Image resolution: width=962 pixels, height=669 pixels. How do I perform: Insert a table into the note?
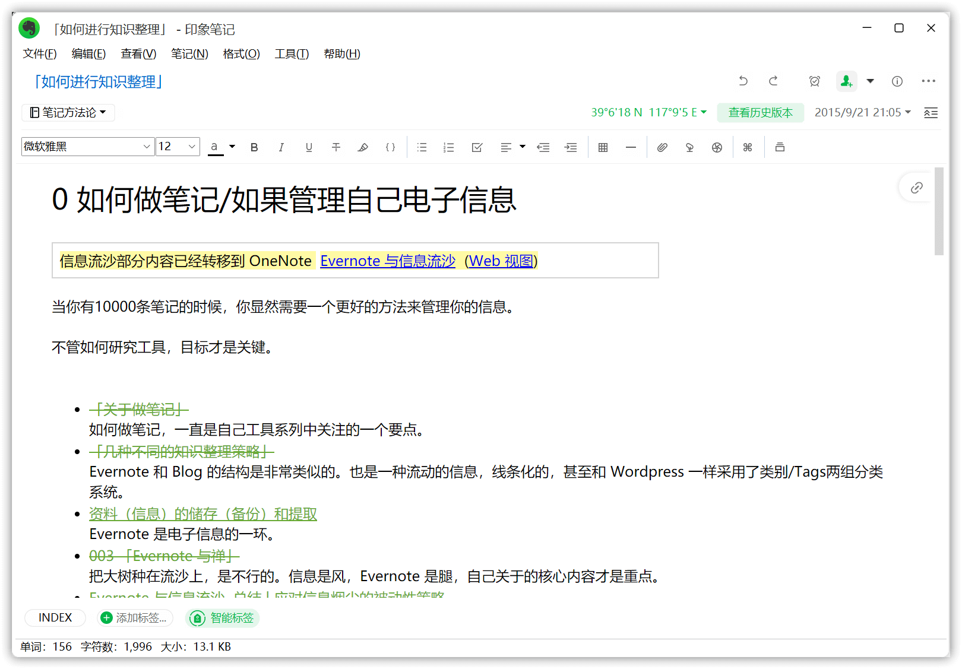[x=603, y=147]
